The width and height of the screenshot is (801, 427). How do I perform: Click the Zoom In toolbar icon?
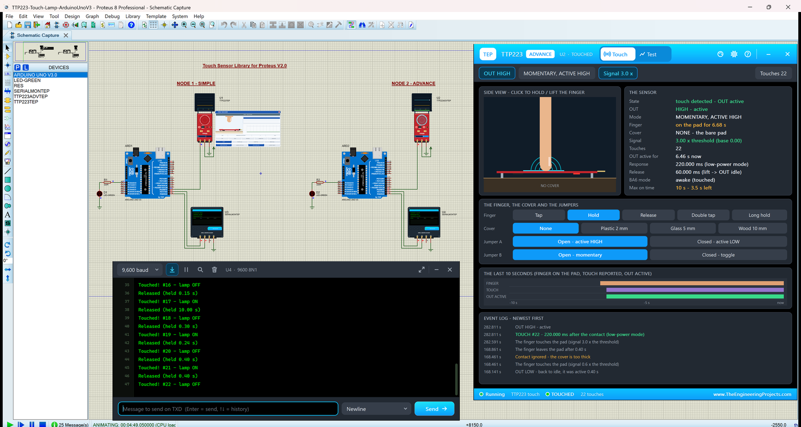pyautogui.click(x=184, y=25)
